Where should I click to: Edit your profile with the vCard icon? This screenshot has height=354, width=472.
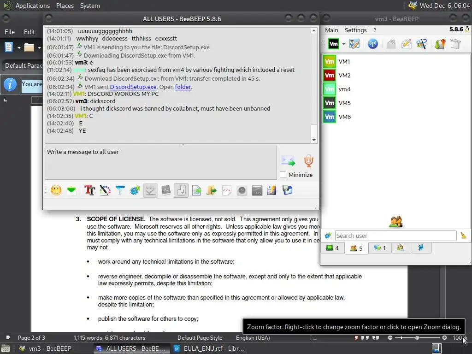point(354,44)
